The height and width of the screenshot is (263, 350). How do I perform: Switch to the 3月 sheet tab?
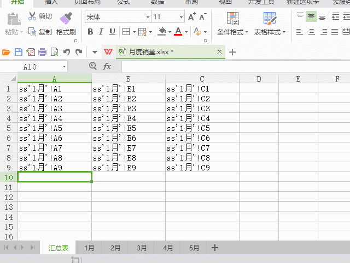[142, 248]
